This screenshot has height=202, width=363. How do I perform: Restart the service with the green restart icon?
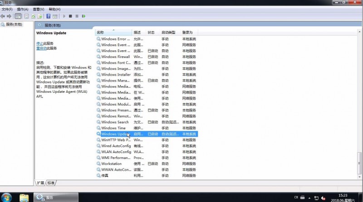[83, 16]
